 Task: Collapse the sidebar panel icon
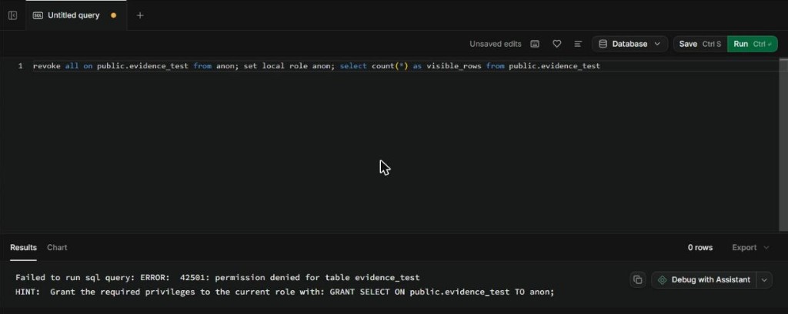click(x=13, y=15)
